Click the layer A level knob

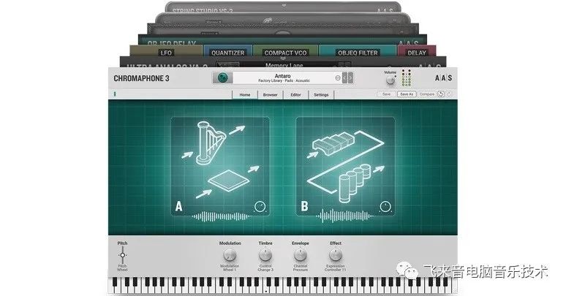[x=260, y=207]
